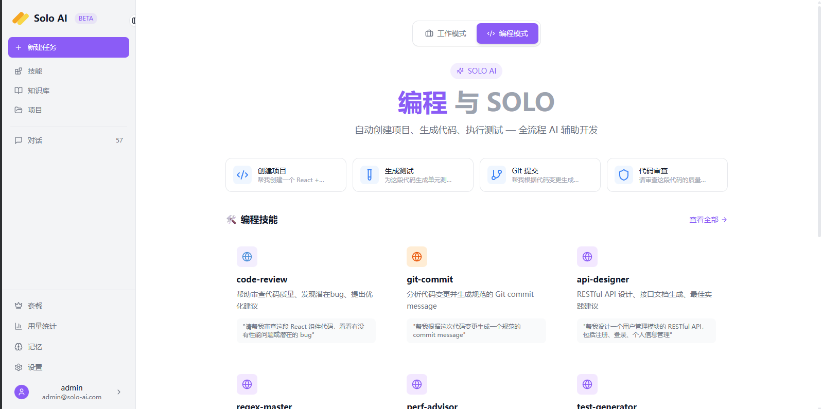Click the api-designer skill globe icon
This screenshot has width=822, height=409.
tap(587, 257)
